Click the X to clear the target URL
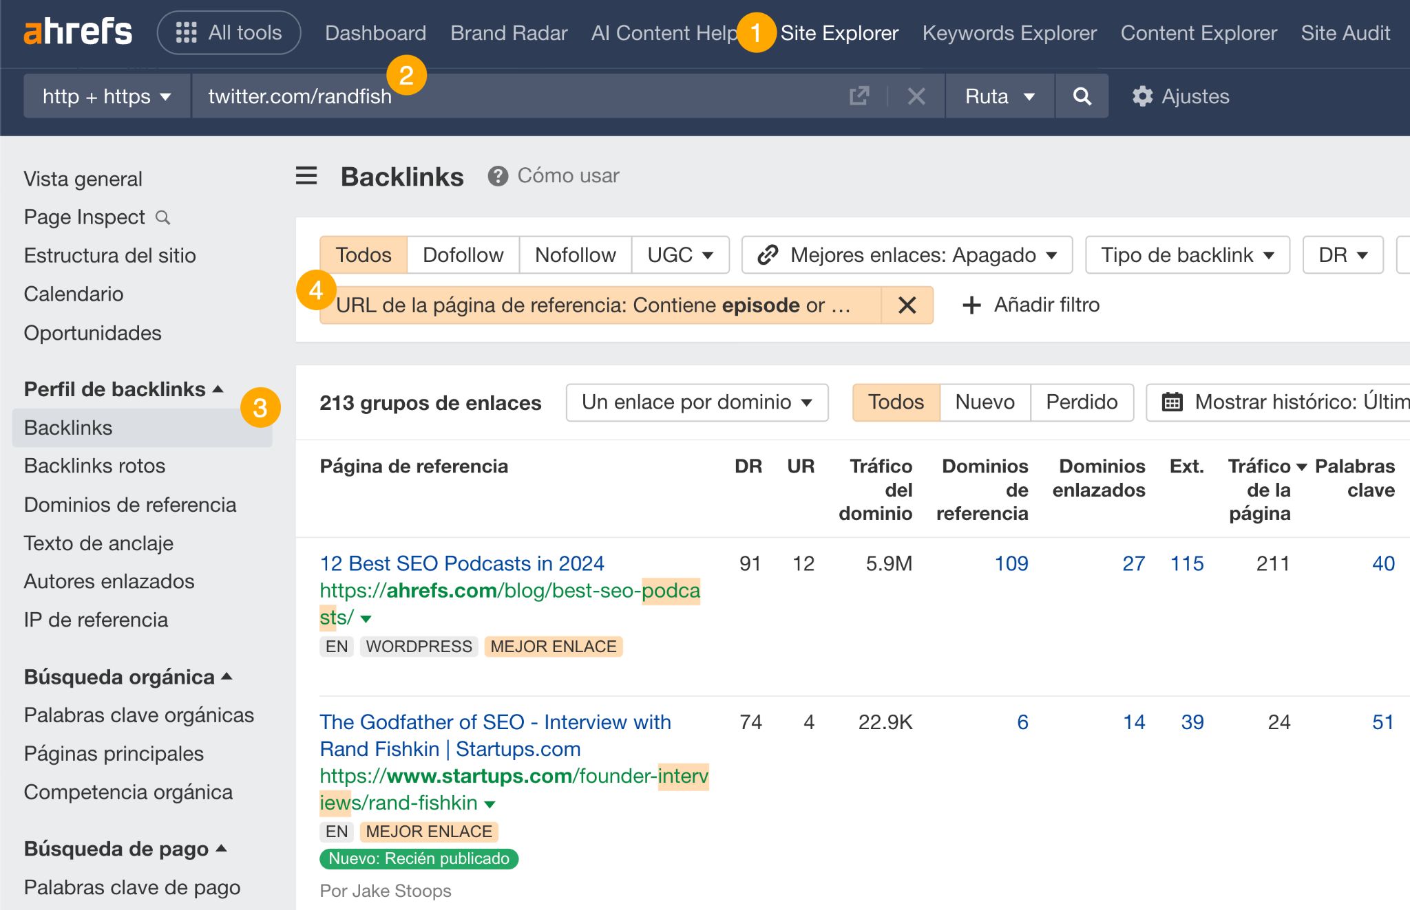Screen dimensions: 1410x910 click(916, 96)
